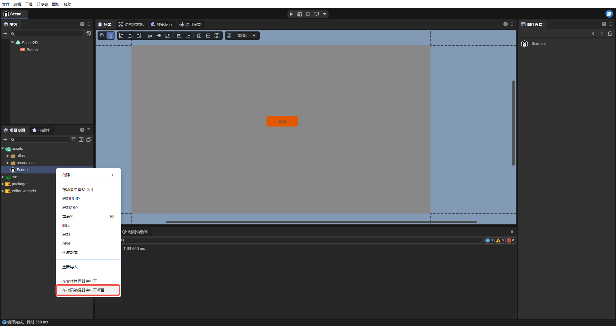The height and width of the screenshot is (326, 616).
Task: Toggle the info log filter badge
Action: (x=489, y=240)
